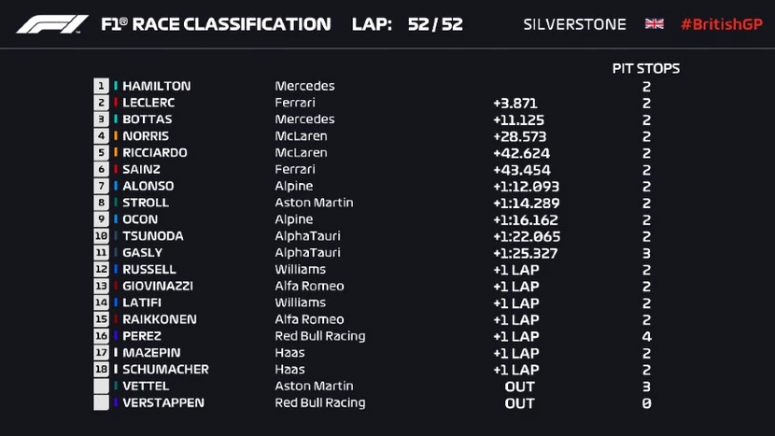The width and height of the screenshot is (775, 436).
Task: Open the #BritishGP hashtag
Action: coord(722,24)
